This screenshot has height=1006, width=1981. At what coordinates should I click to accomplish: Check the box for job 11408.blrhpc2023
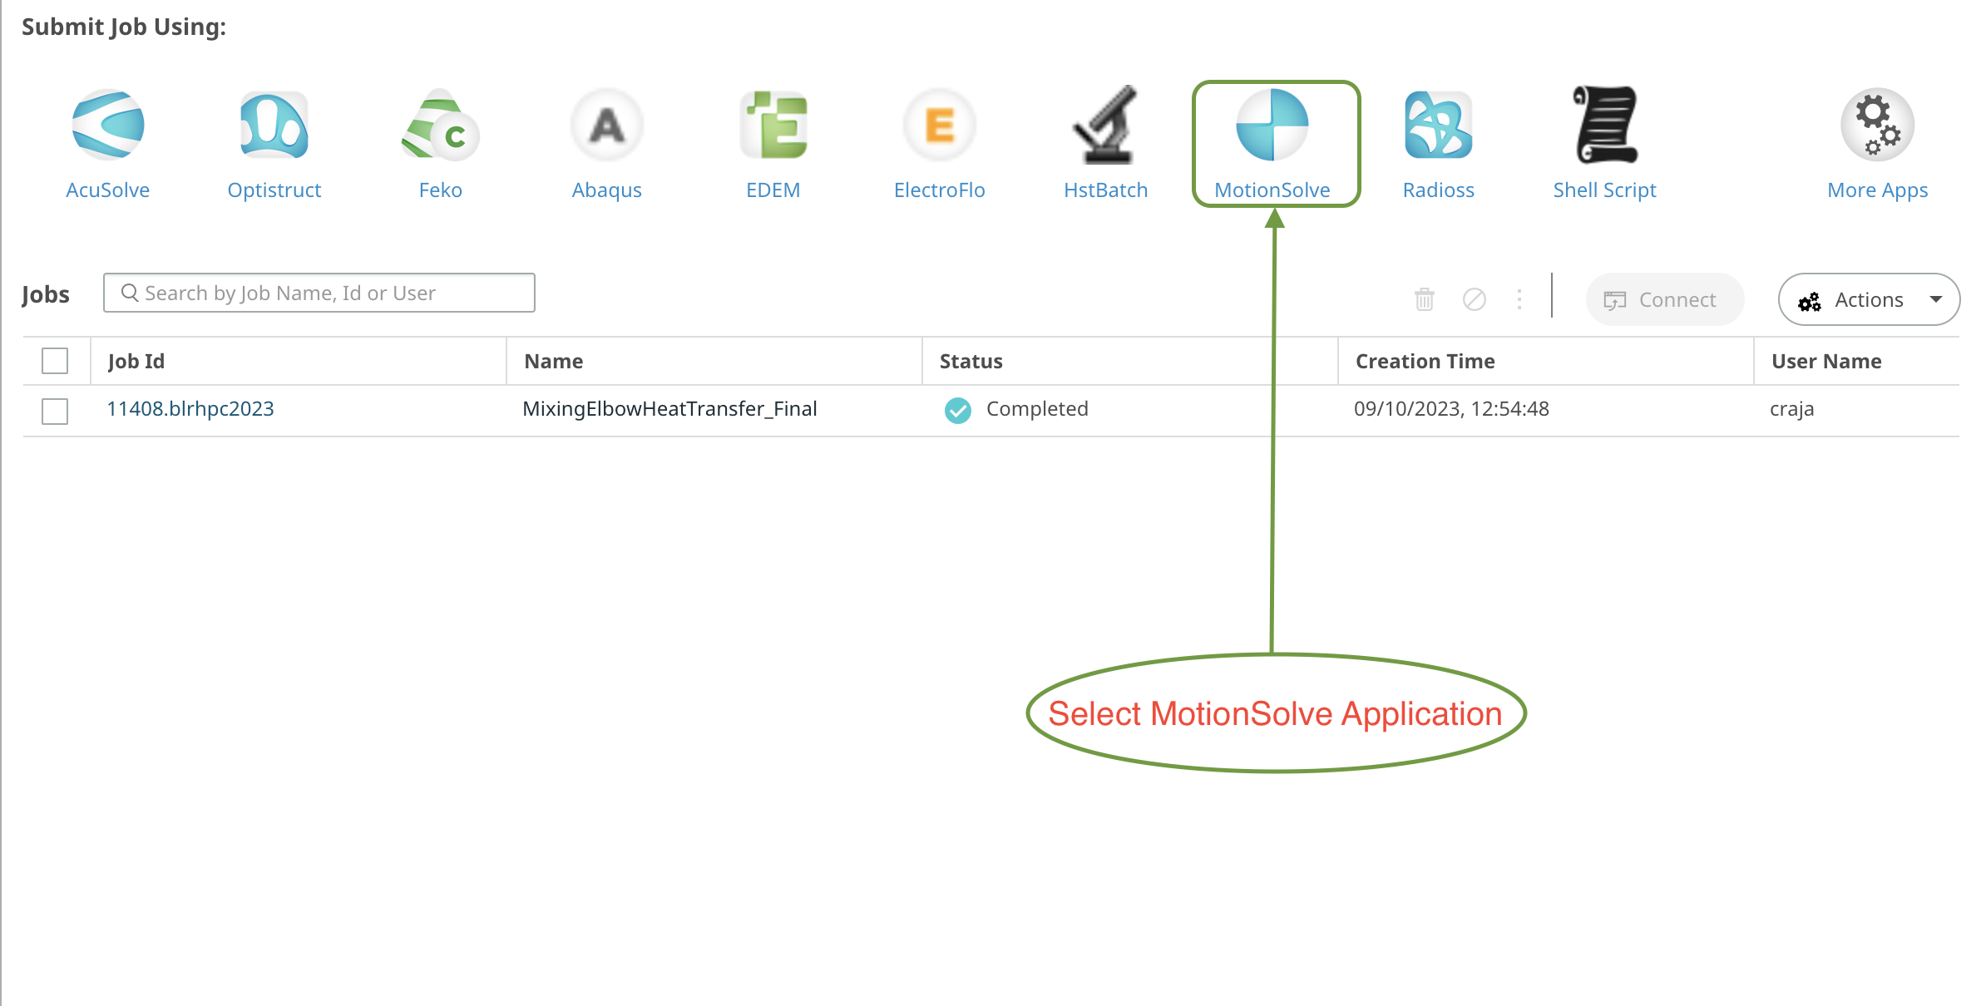[x=55, y=411]
